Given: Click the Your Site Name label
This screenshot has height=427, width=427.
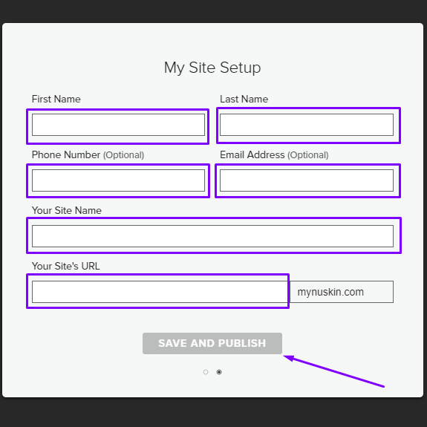Looking at the screenshot, I should tap(67, 210).
